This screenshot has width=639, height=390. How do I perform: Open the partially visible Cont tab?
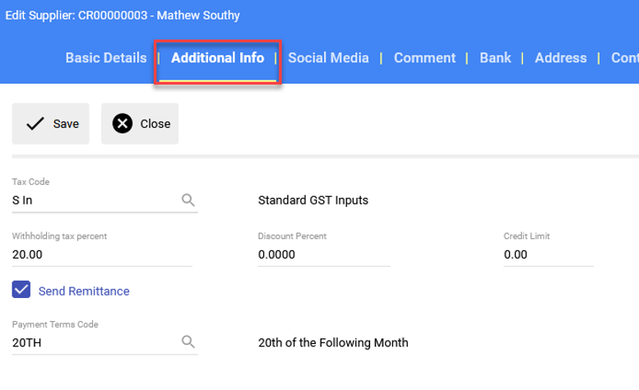625,57
